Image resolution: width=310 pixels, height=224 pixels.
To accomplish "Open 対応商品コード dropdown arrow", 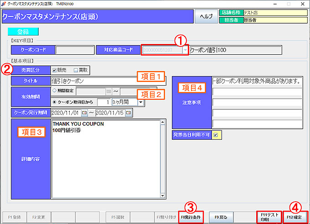I will (185, 50).
